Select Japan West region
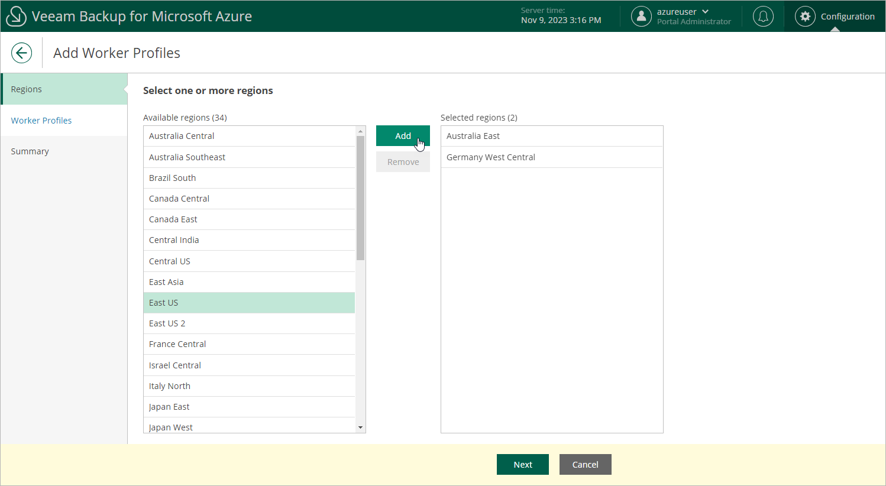Image resolution: width=886 pixels, height=486 pixels. tap(249, 426)
